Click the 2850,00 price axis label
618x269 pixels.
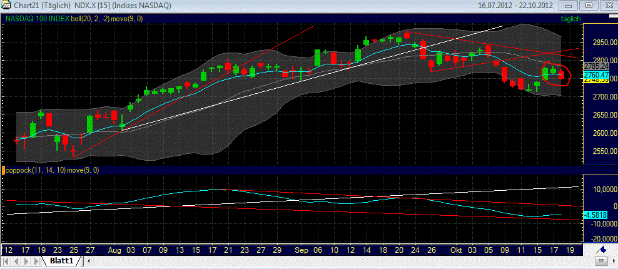[605, 43]
